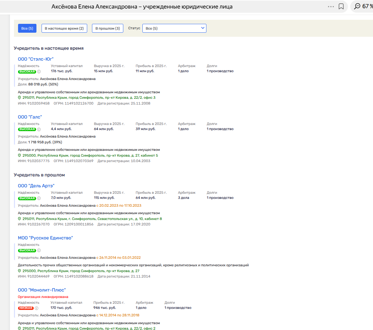Screen dimensions: 373x330
Task: Click Галс charter capital 4,4 млн руб.
Action: pyautogui.click(x=61, y=129)
